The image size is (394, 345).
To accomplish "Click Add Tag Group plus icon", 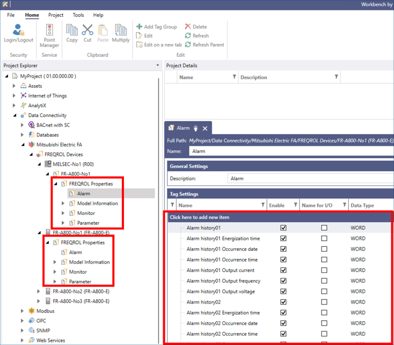I will [139, 26].
